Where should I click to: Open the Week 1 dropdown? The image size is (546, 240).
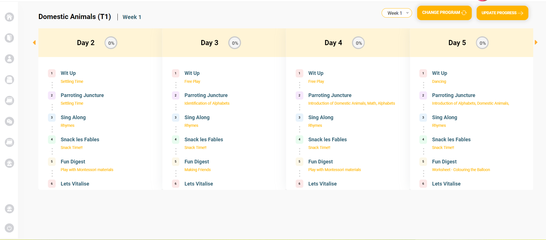pos(397,13)
